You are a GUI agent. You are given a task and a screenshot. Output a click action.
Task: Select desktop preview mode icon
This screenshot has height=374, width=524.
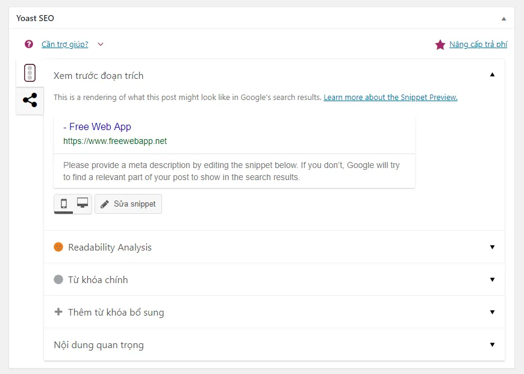(82, 202)
